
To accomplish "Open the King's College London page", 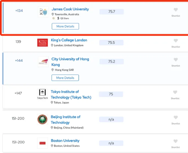I will [69, 40].
